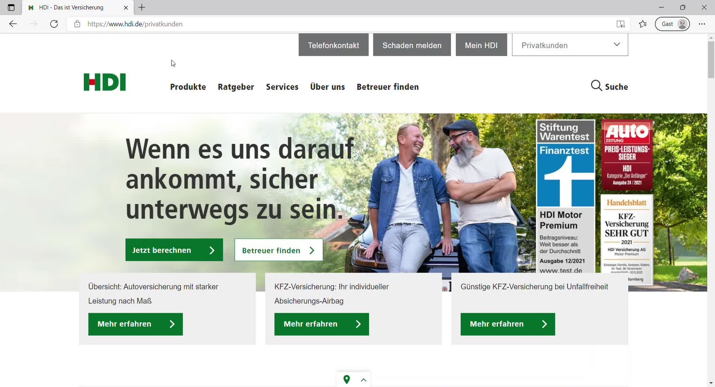Open tab actions menu icon
715x387 pixels.
(x=11, y=7)
